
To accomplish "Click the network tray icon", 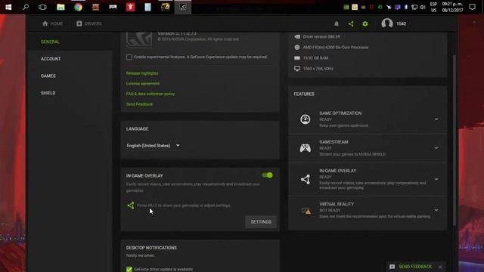I will [414, 7].
